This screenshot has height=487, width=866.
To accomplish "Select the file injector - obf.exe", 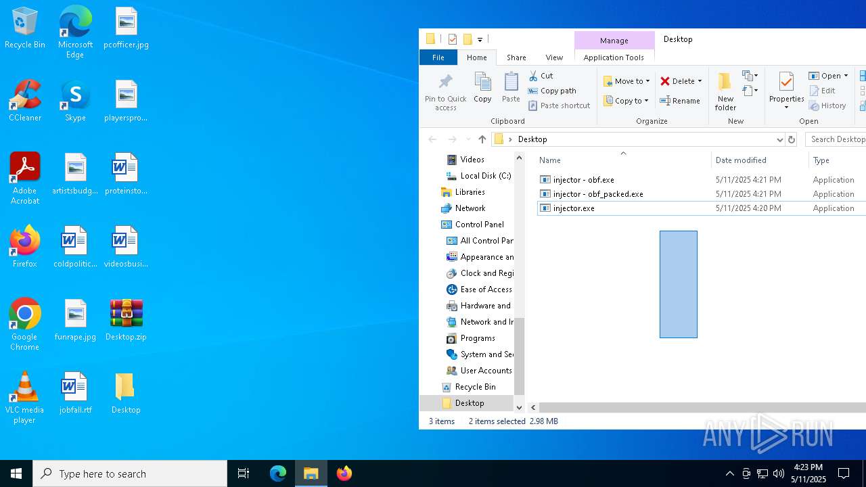I will [583, 180].
